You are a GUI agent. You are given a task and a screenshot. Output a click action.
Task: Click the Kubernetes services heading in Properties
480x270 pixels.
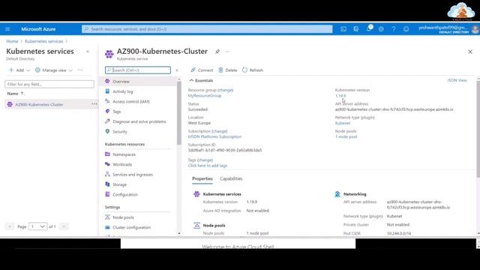222,194
